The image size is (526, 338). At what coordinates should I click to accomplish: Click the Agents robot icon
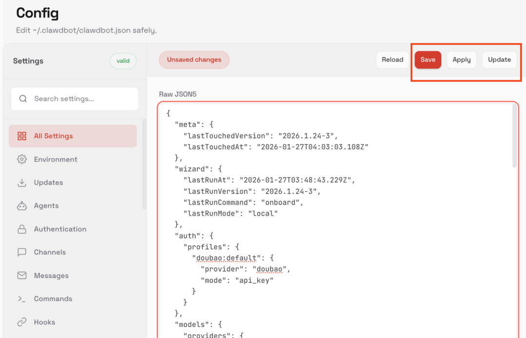22,206
